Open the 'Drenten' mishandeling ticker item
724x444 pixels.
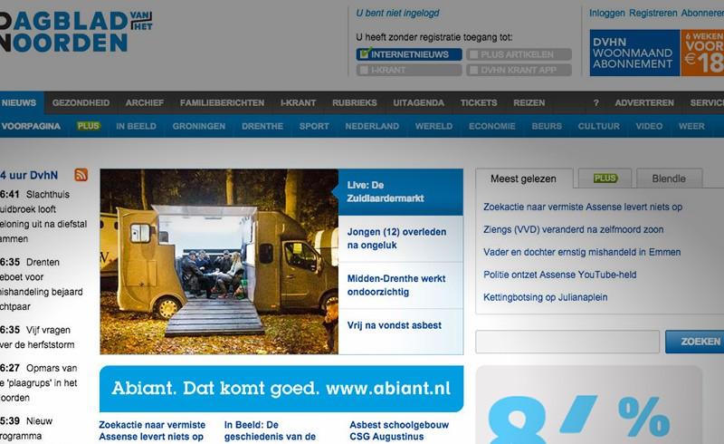point(42,284)
